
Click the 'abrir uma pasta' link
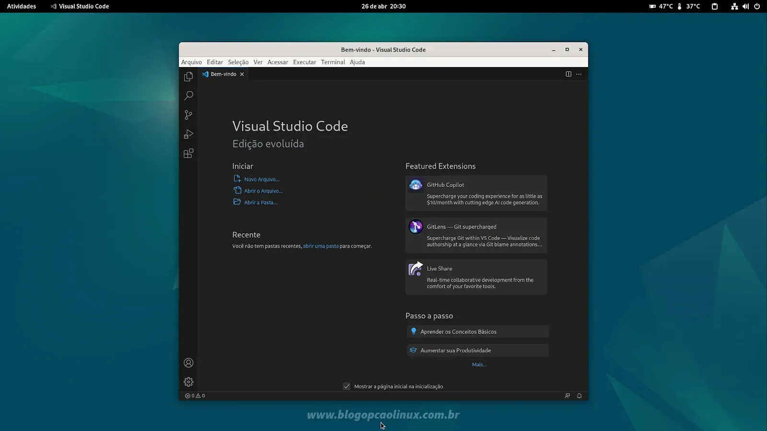(x=321, y=246)
